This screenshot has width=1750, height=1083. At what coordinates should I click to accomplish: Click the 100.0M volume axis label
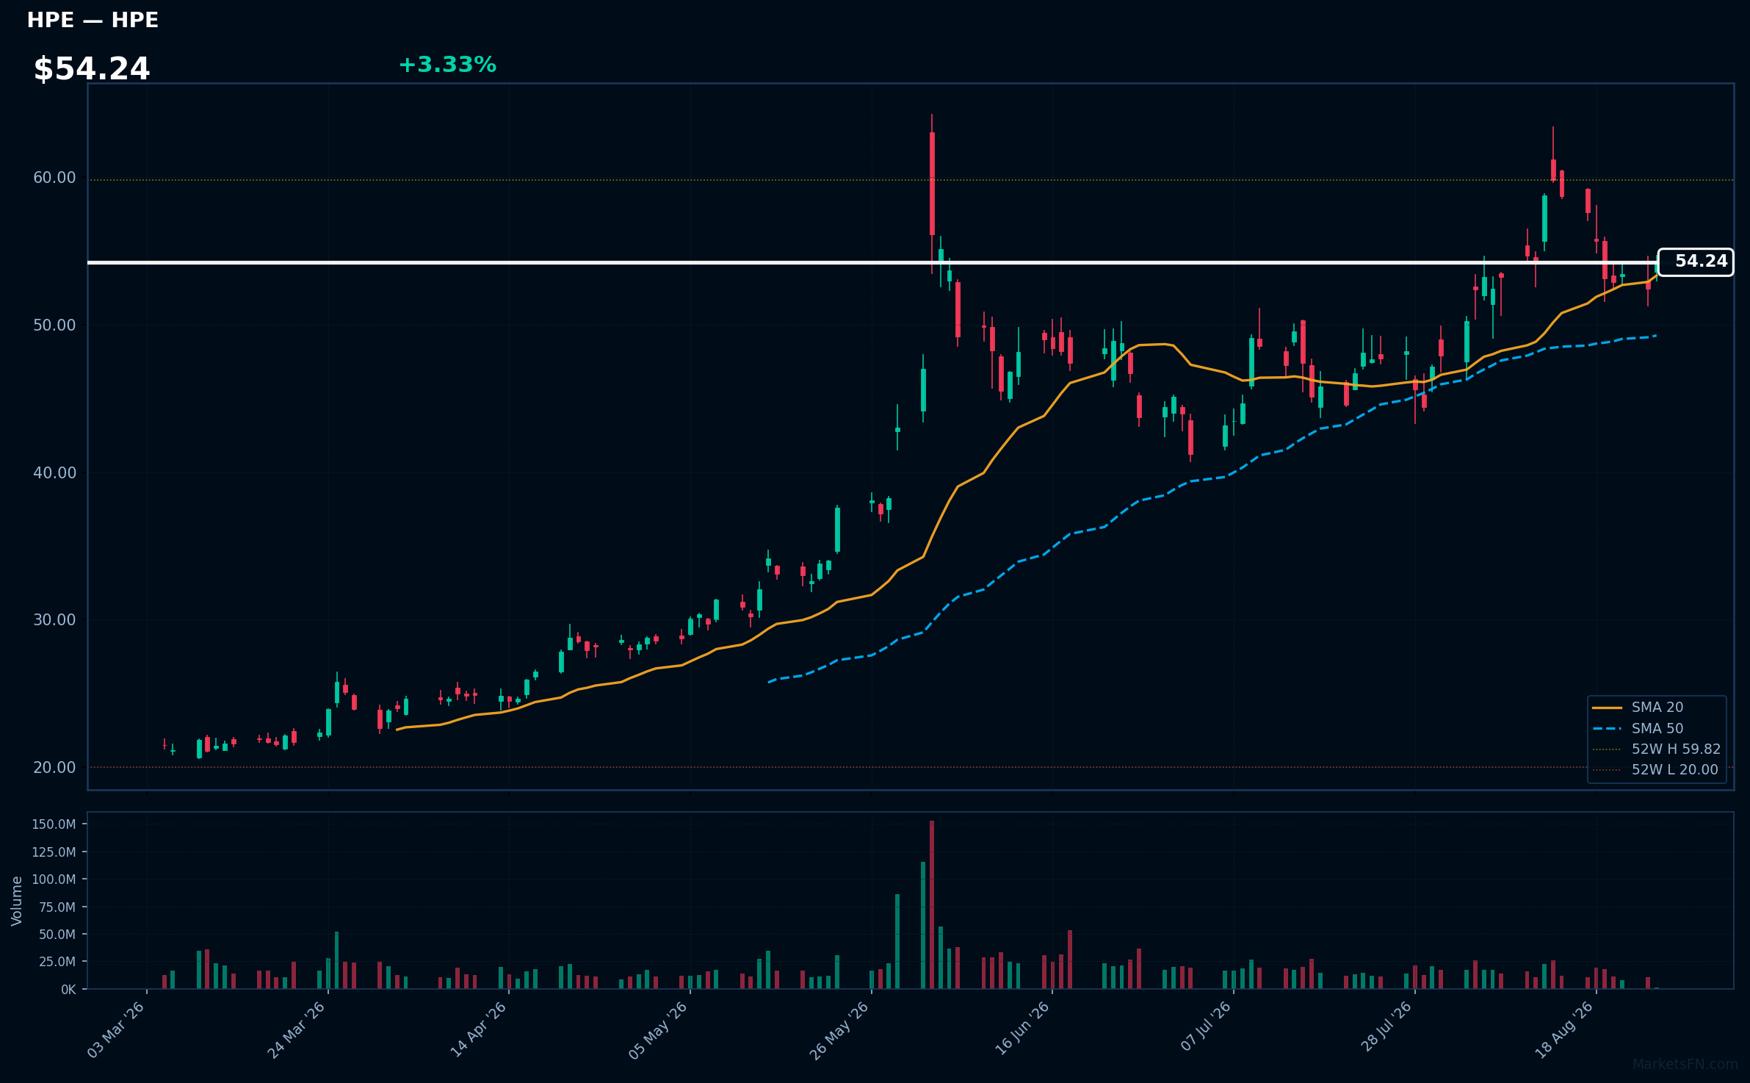tap(54, 879)
